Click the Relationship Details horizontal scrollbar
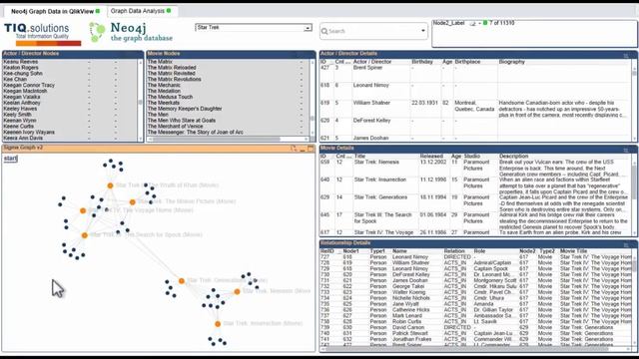The image size is (639, 359). [x=476, y=349]
